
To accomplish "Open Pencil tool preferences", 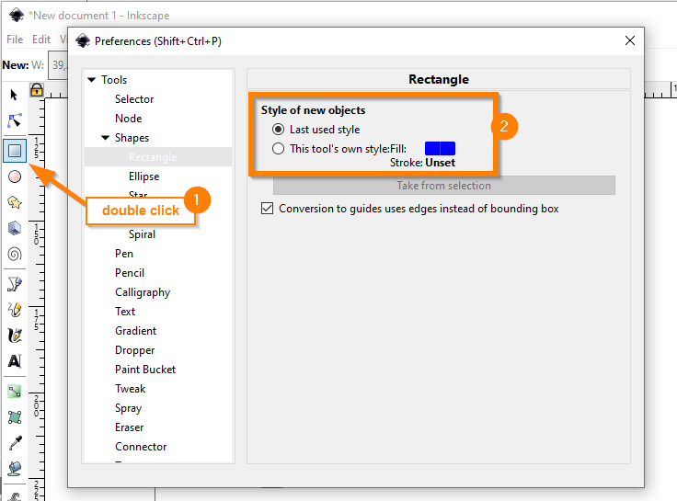I will [130, 273].
